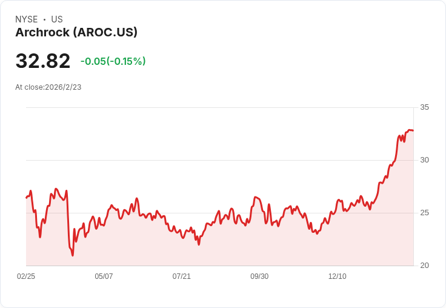Click the At close:2026/2/23 timestamp
446x308 pixels.
pyautogui.click(x=48, y=87)
